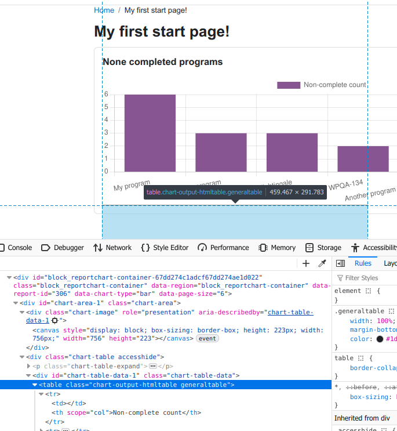
Task: Click the Storage icon
Action: coord(309,248)
